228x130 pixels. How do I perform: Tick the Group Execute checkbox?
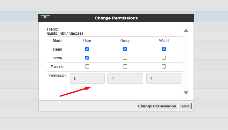tap(125, 67)
